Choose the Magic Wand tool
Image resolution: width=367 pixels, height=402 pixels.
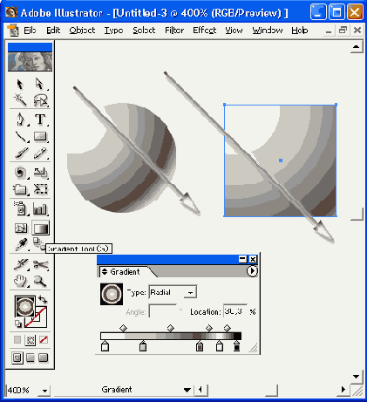pyautogui.click(x=20, y=100)
